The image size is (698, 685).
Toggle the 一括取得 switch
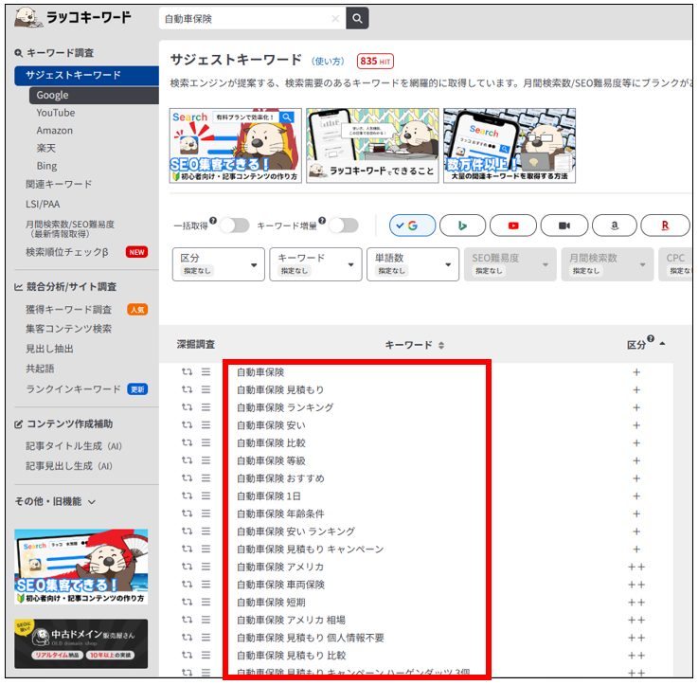(235, 225)
